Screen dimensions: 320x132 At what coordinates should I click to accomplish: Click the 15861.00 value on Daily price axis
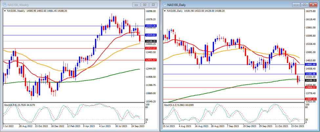click(x=311, y=28)
